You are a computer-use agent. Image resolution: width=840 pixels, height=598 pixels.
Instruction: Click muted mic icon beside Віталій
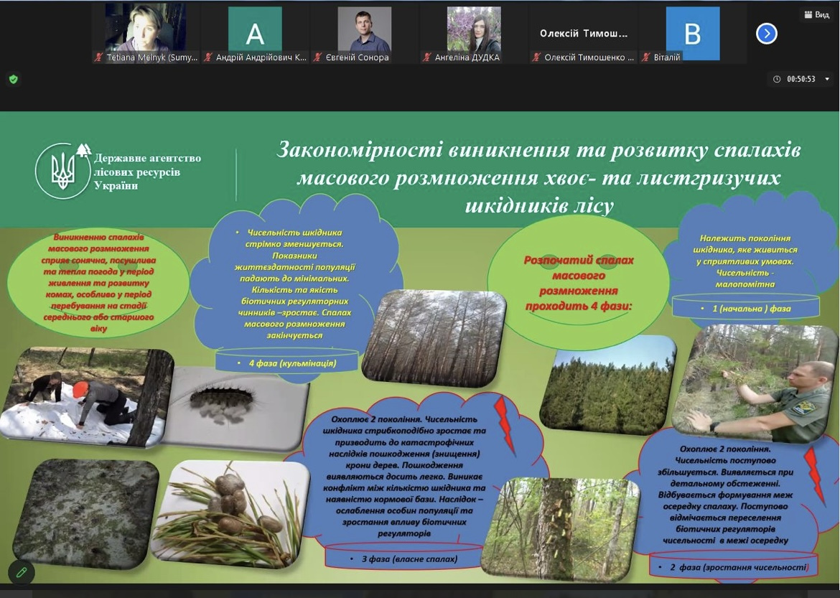click(x=646, y=57)
